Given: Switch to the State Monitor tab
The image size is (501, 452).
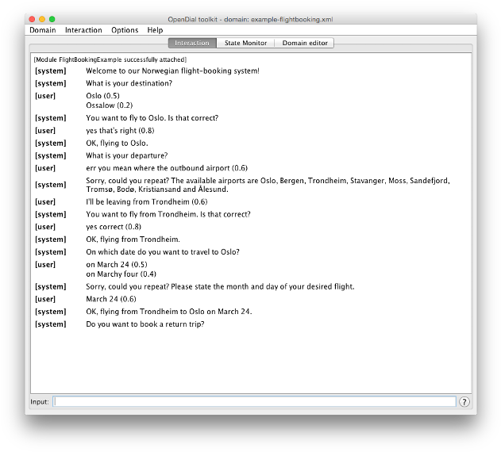Looking at the screenshot, I should [x=245, y=43].
